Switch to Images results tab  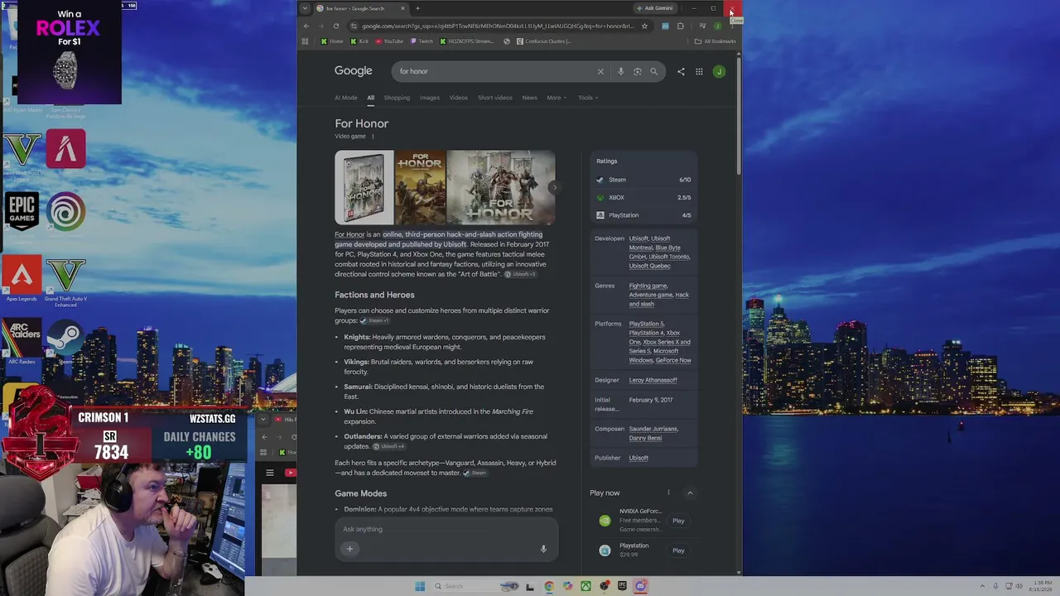pos(430,98)
